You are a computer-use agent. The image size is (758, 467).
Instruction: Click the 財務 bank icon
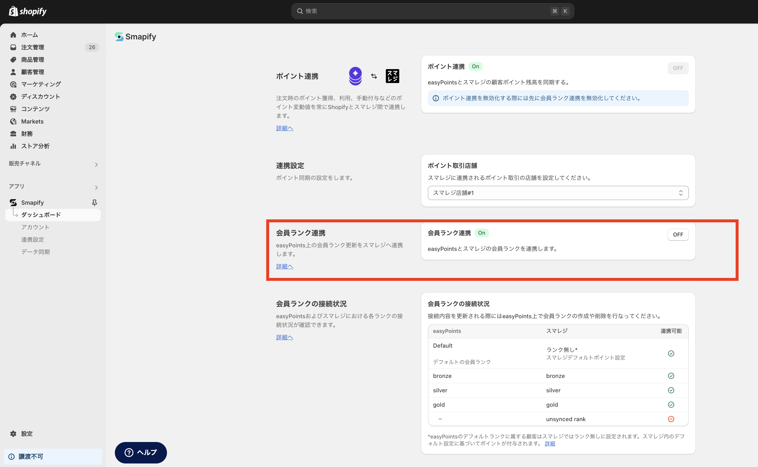tap(13, 134)
